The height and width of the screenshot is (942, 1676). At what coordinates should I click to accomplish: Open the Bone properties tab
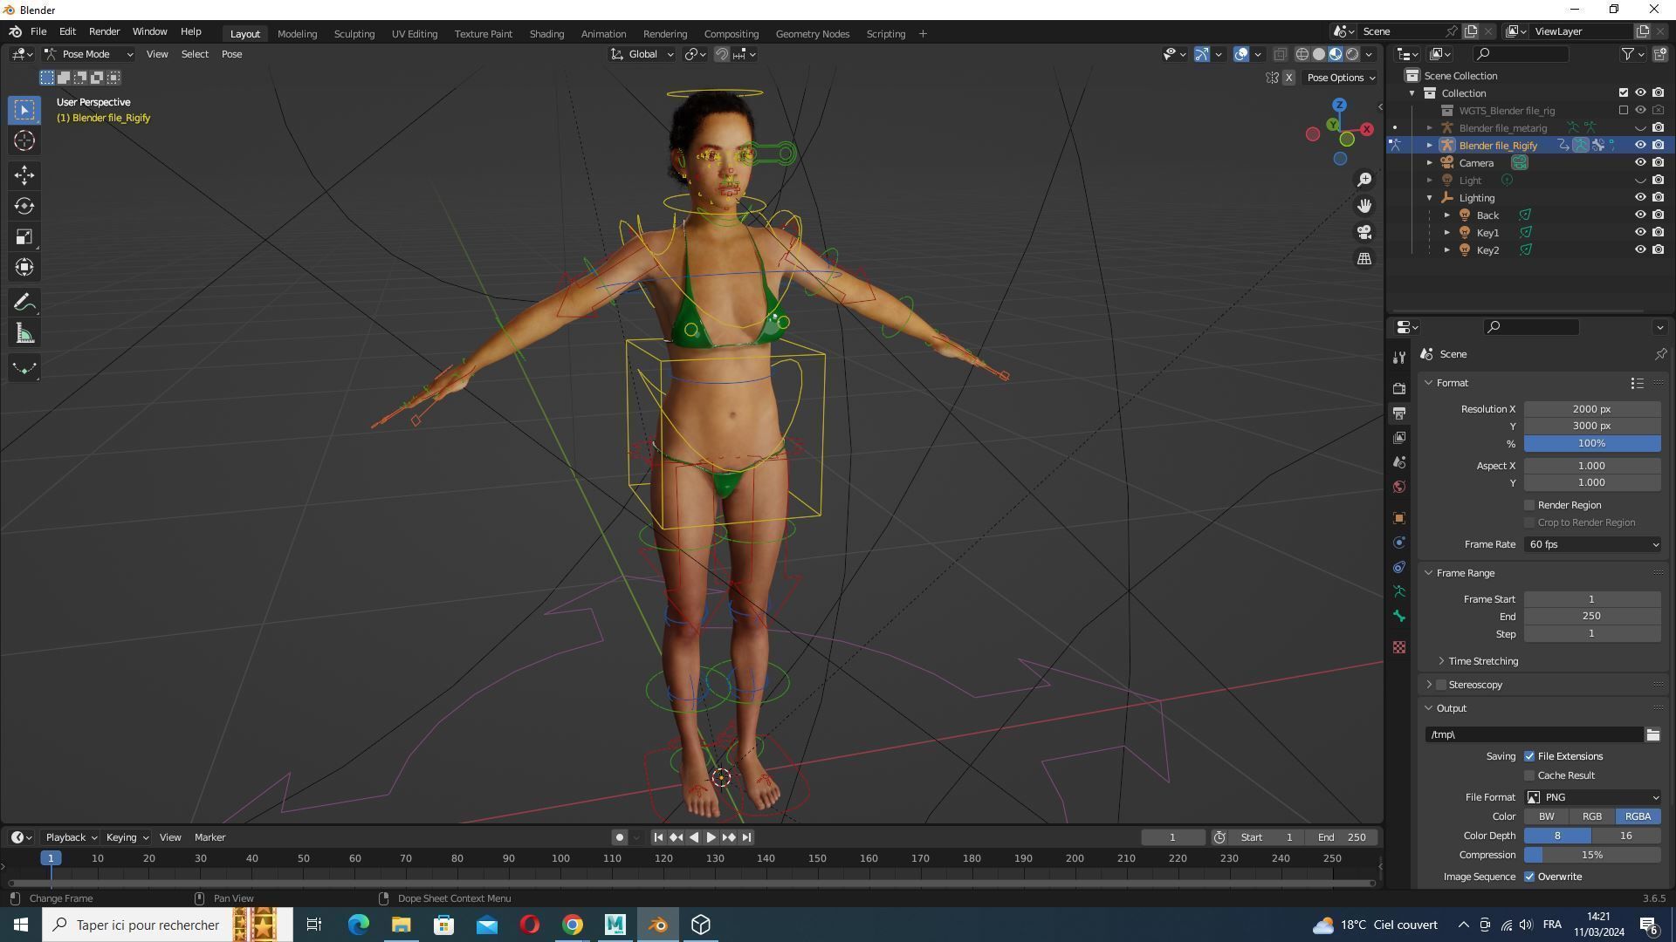tap(1399, 617)
